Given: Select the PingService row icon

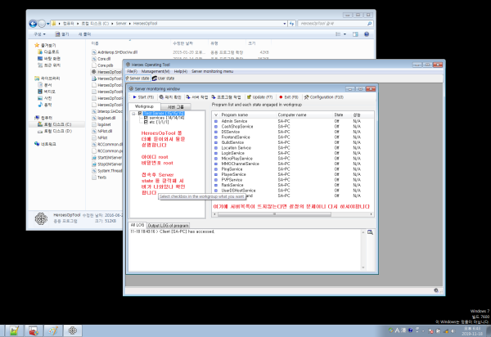Looking at the screenshot, I should [x=216, y=169].
